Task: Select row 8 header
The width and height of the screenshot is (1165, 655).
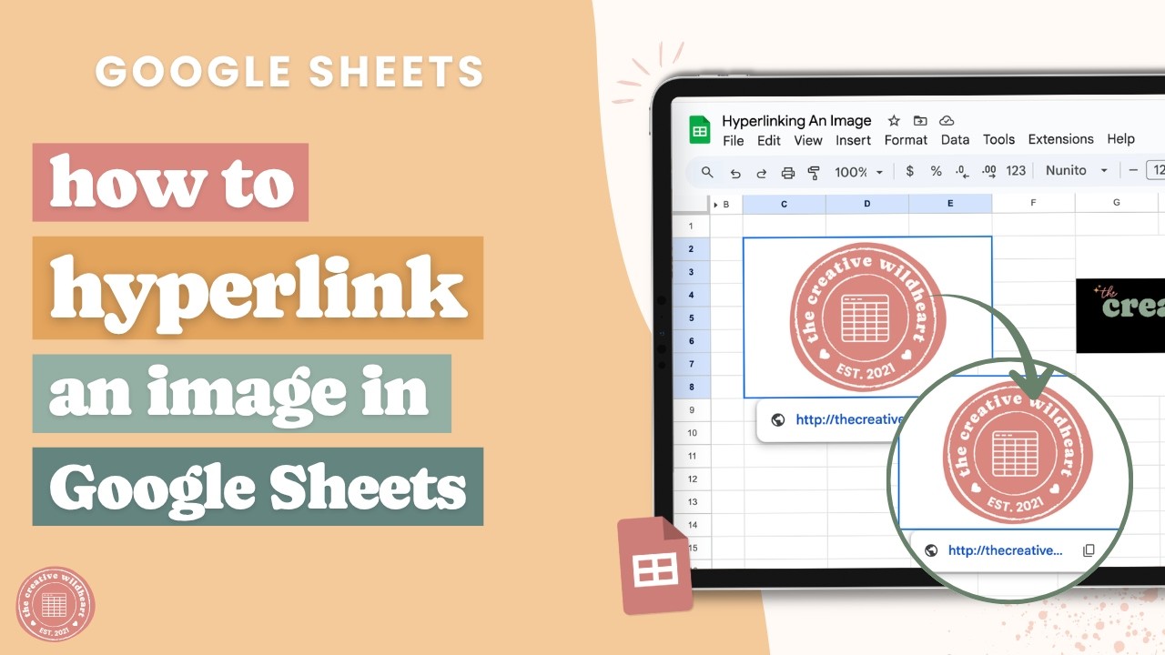Action: [x=691, y=387]
